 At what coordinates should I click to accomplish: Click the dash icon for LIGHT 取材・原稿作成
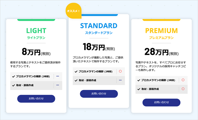point(57,85)
